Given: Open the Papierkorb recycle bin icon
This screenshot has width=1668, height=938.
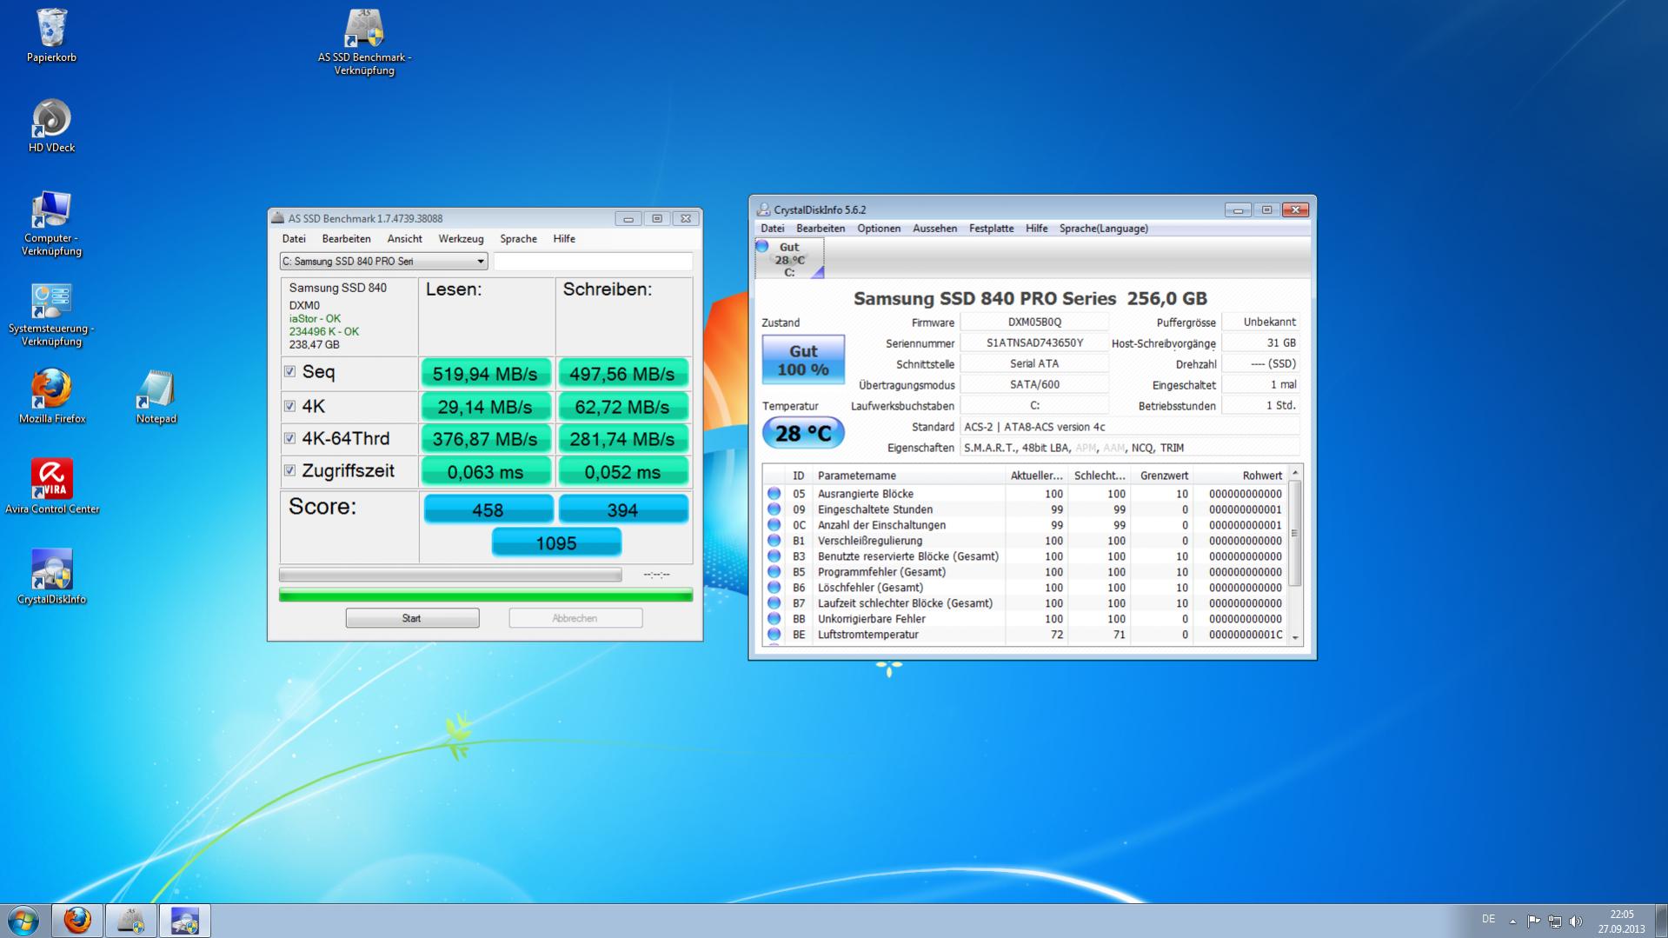Looking at the screenshot, I should click(51, 36).
